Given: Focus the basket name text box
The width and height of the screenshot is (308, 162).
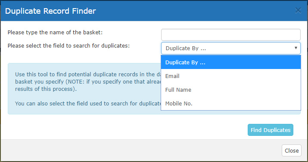Looking at the screenshot, I should [231, 35].
